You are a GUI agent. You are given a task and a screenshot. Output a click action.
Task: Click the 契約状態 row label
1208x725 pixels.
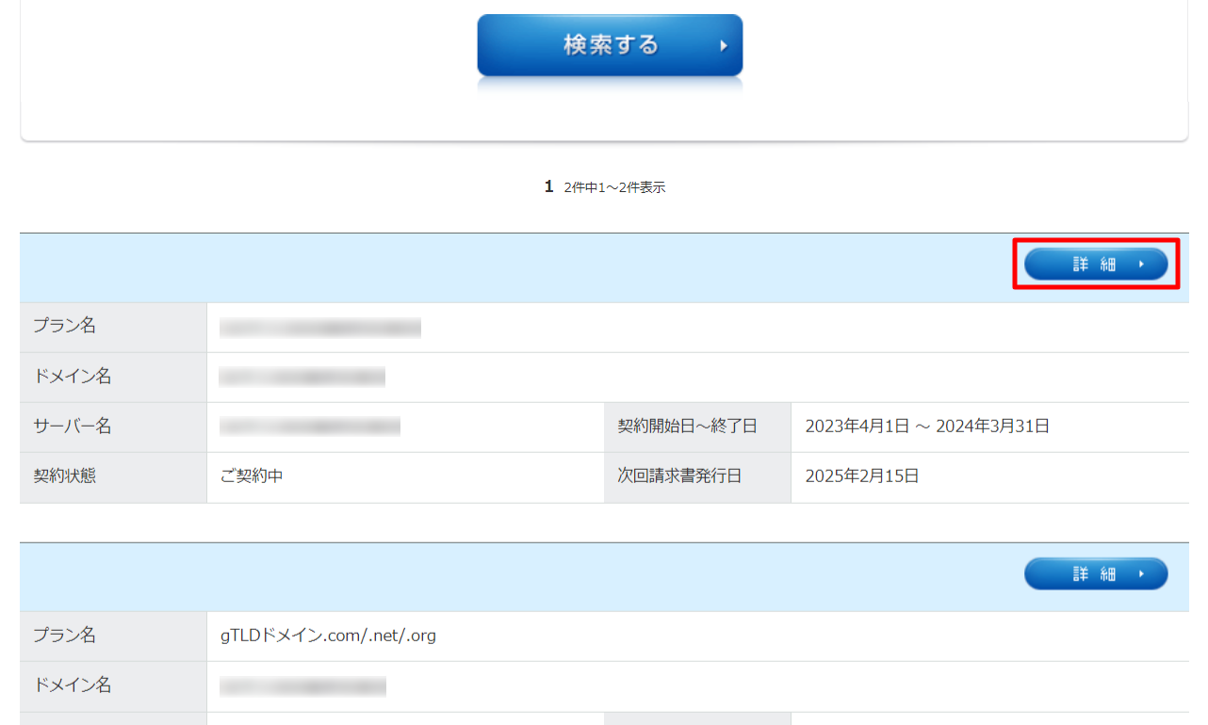click(x=65, y=476)
